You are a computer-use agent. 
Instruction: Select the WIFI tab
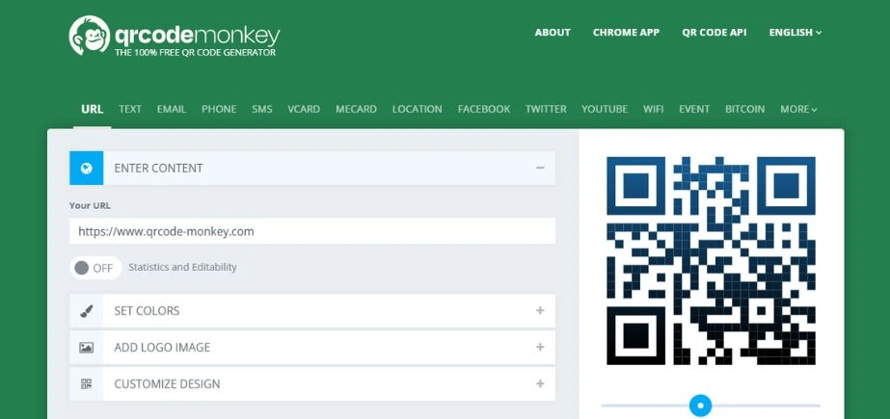(653, 110)
